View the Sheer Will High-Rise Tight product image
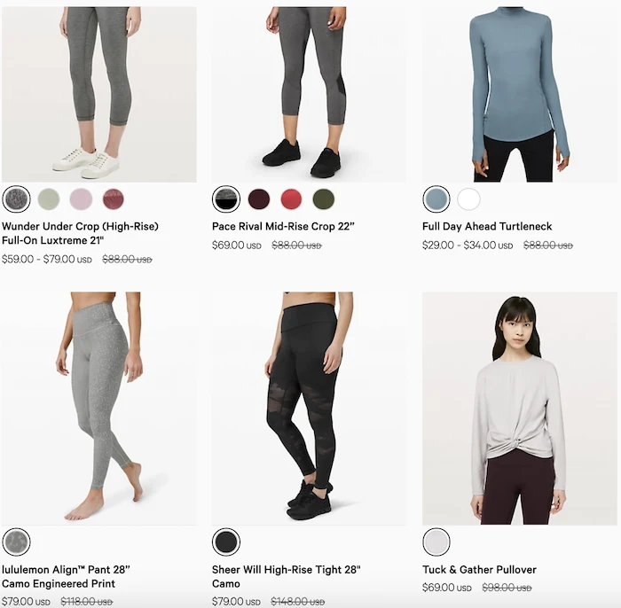Viewport: 621px width, 608px height. (309, 409)
